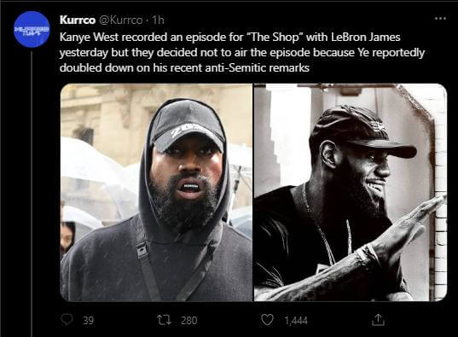Retweet the post using the arrows icon
The height and width of the screenshot is (337, 458).
pyautogui.click(x=165, y=320)
